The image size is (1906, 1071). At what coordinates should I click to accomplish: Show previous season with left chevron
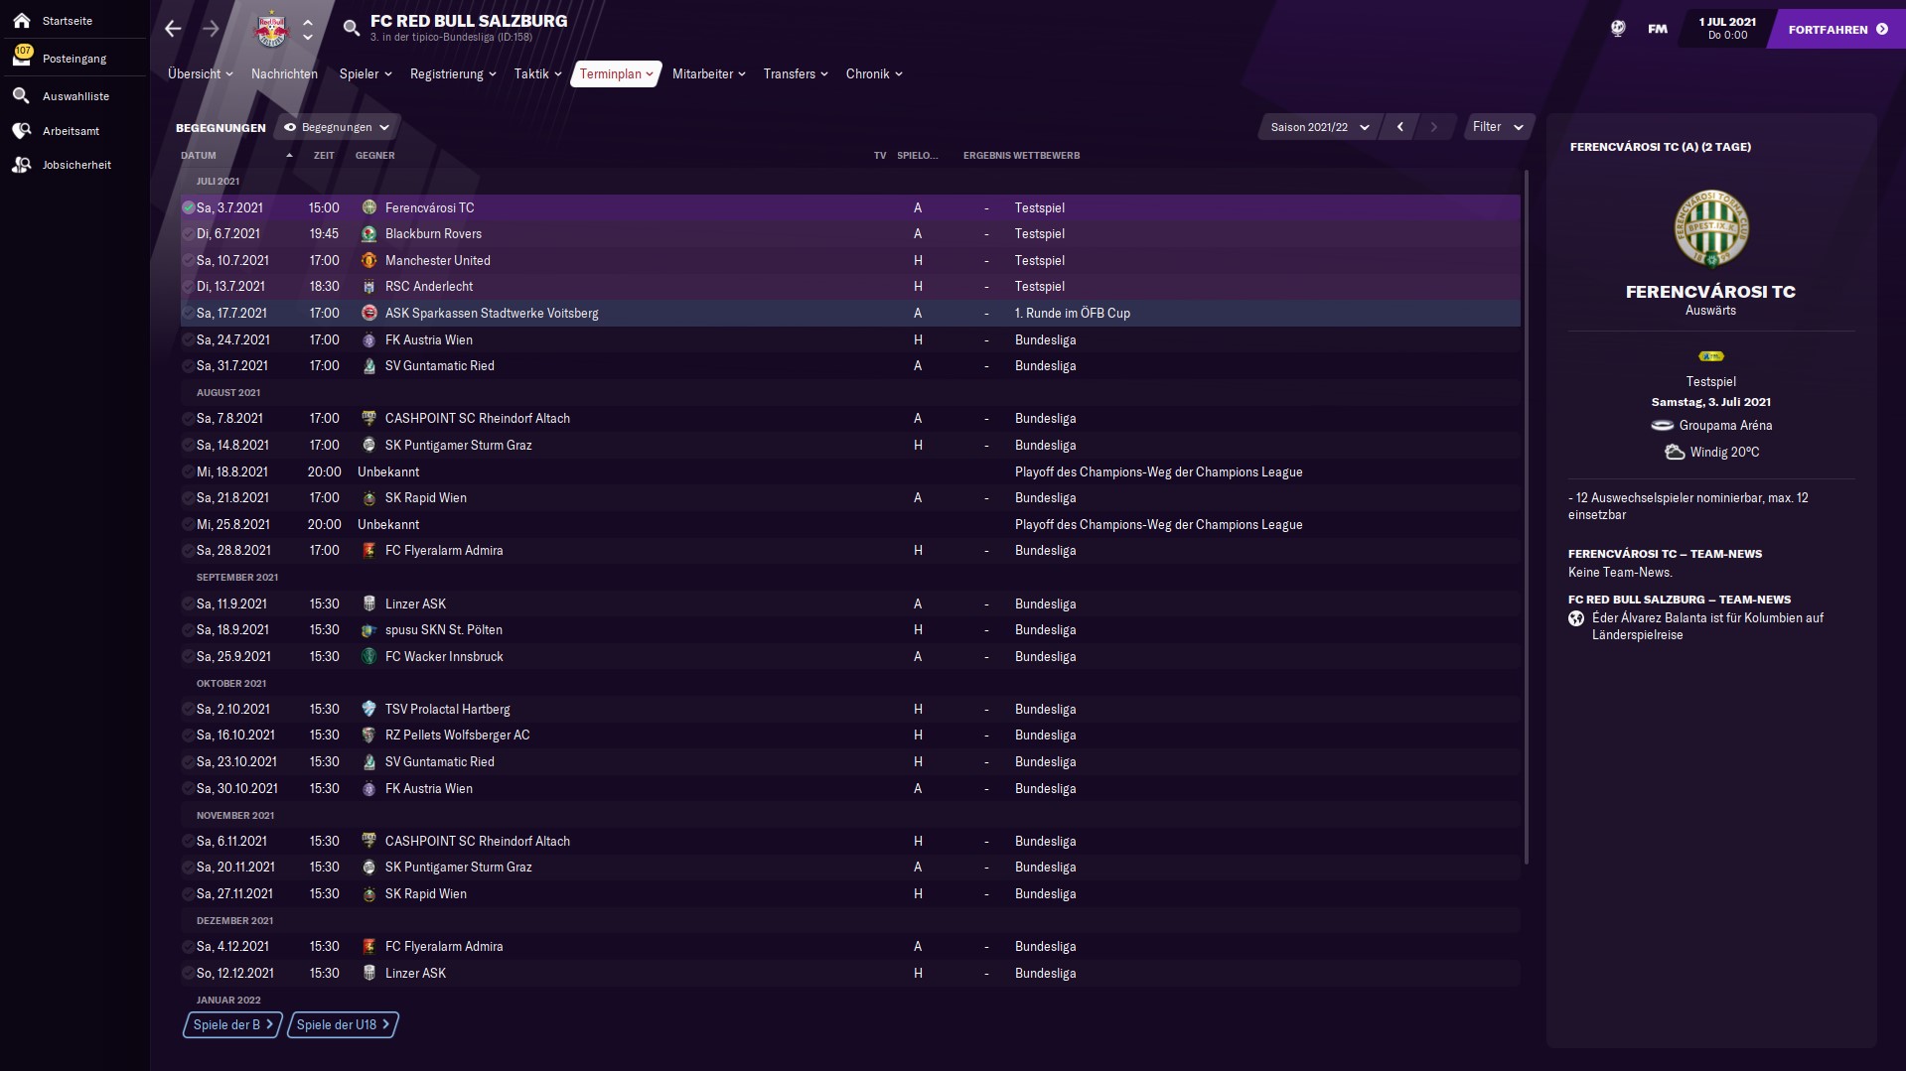click(1400, 127)
